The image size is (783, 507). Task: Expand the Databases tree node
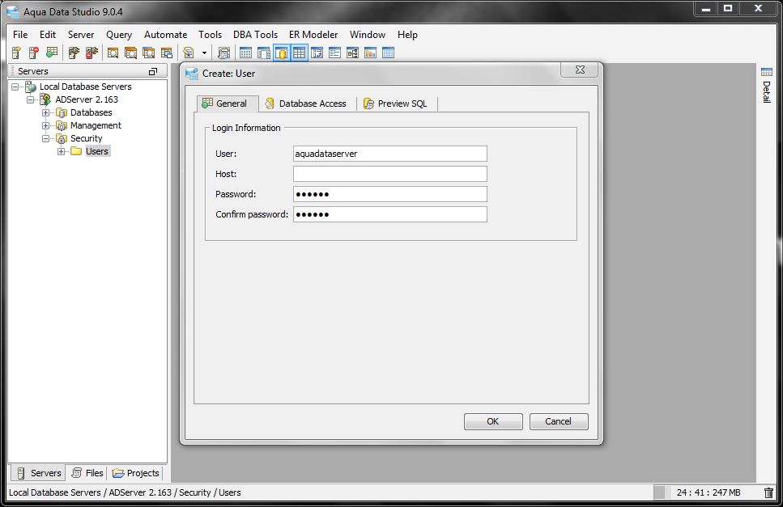[45, 112]
